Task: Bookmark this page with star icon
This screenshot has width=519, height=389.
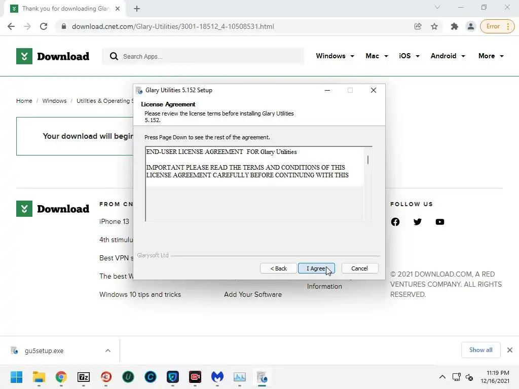Action: coord(434,26)
